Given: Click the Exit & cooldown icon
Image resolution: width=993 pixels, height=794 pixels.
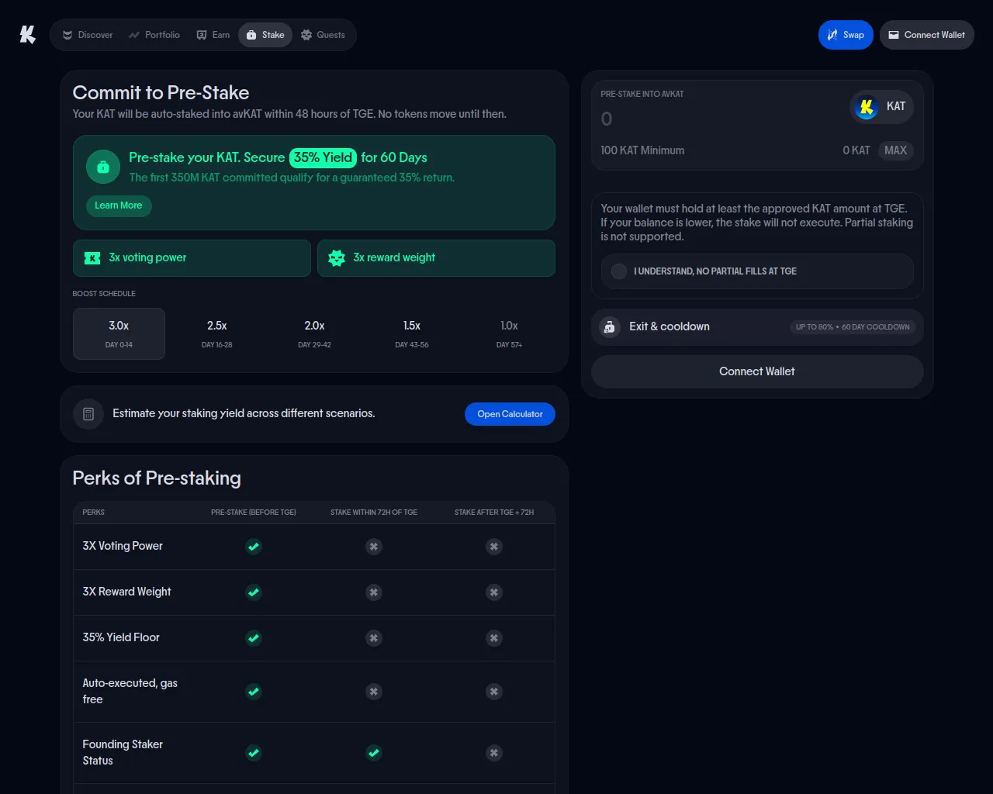Looking at the screenshot, I should point(610,327).
